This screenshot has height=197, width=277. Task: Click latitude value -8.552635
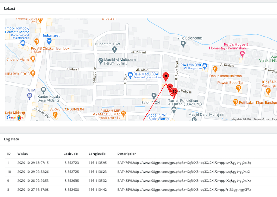pos(71,181)
